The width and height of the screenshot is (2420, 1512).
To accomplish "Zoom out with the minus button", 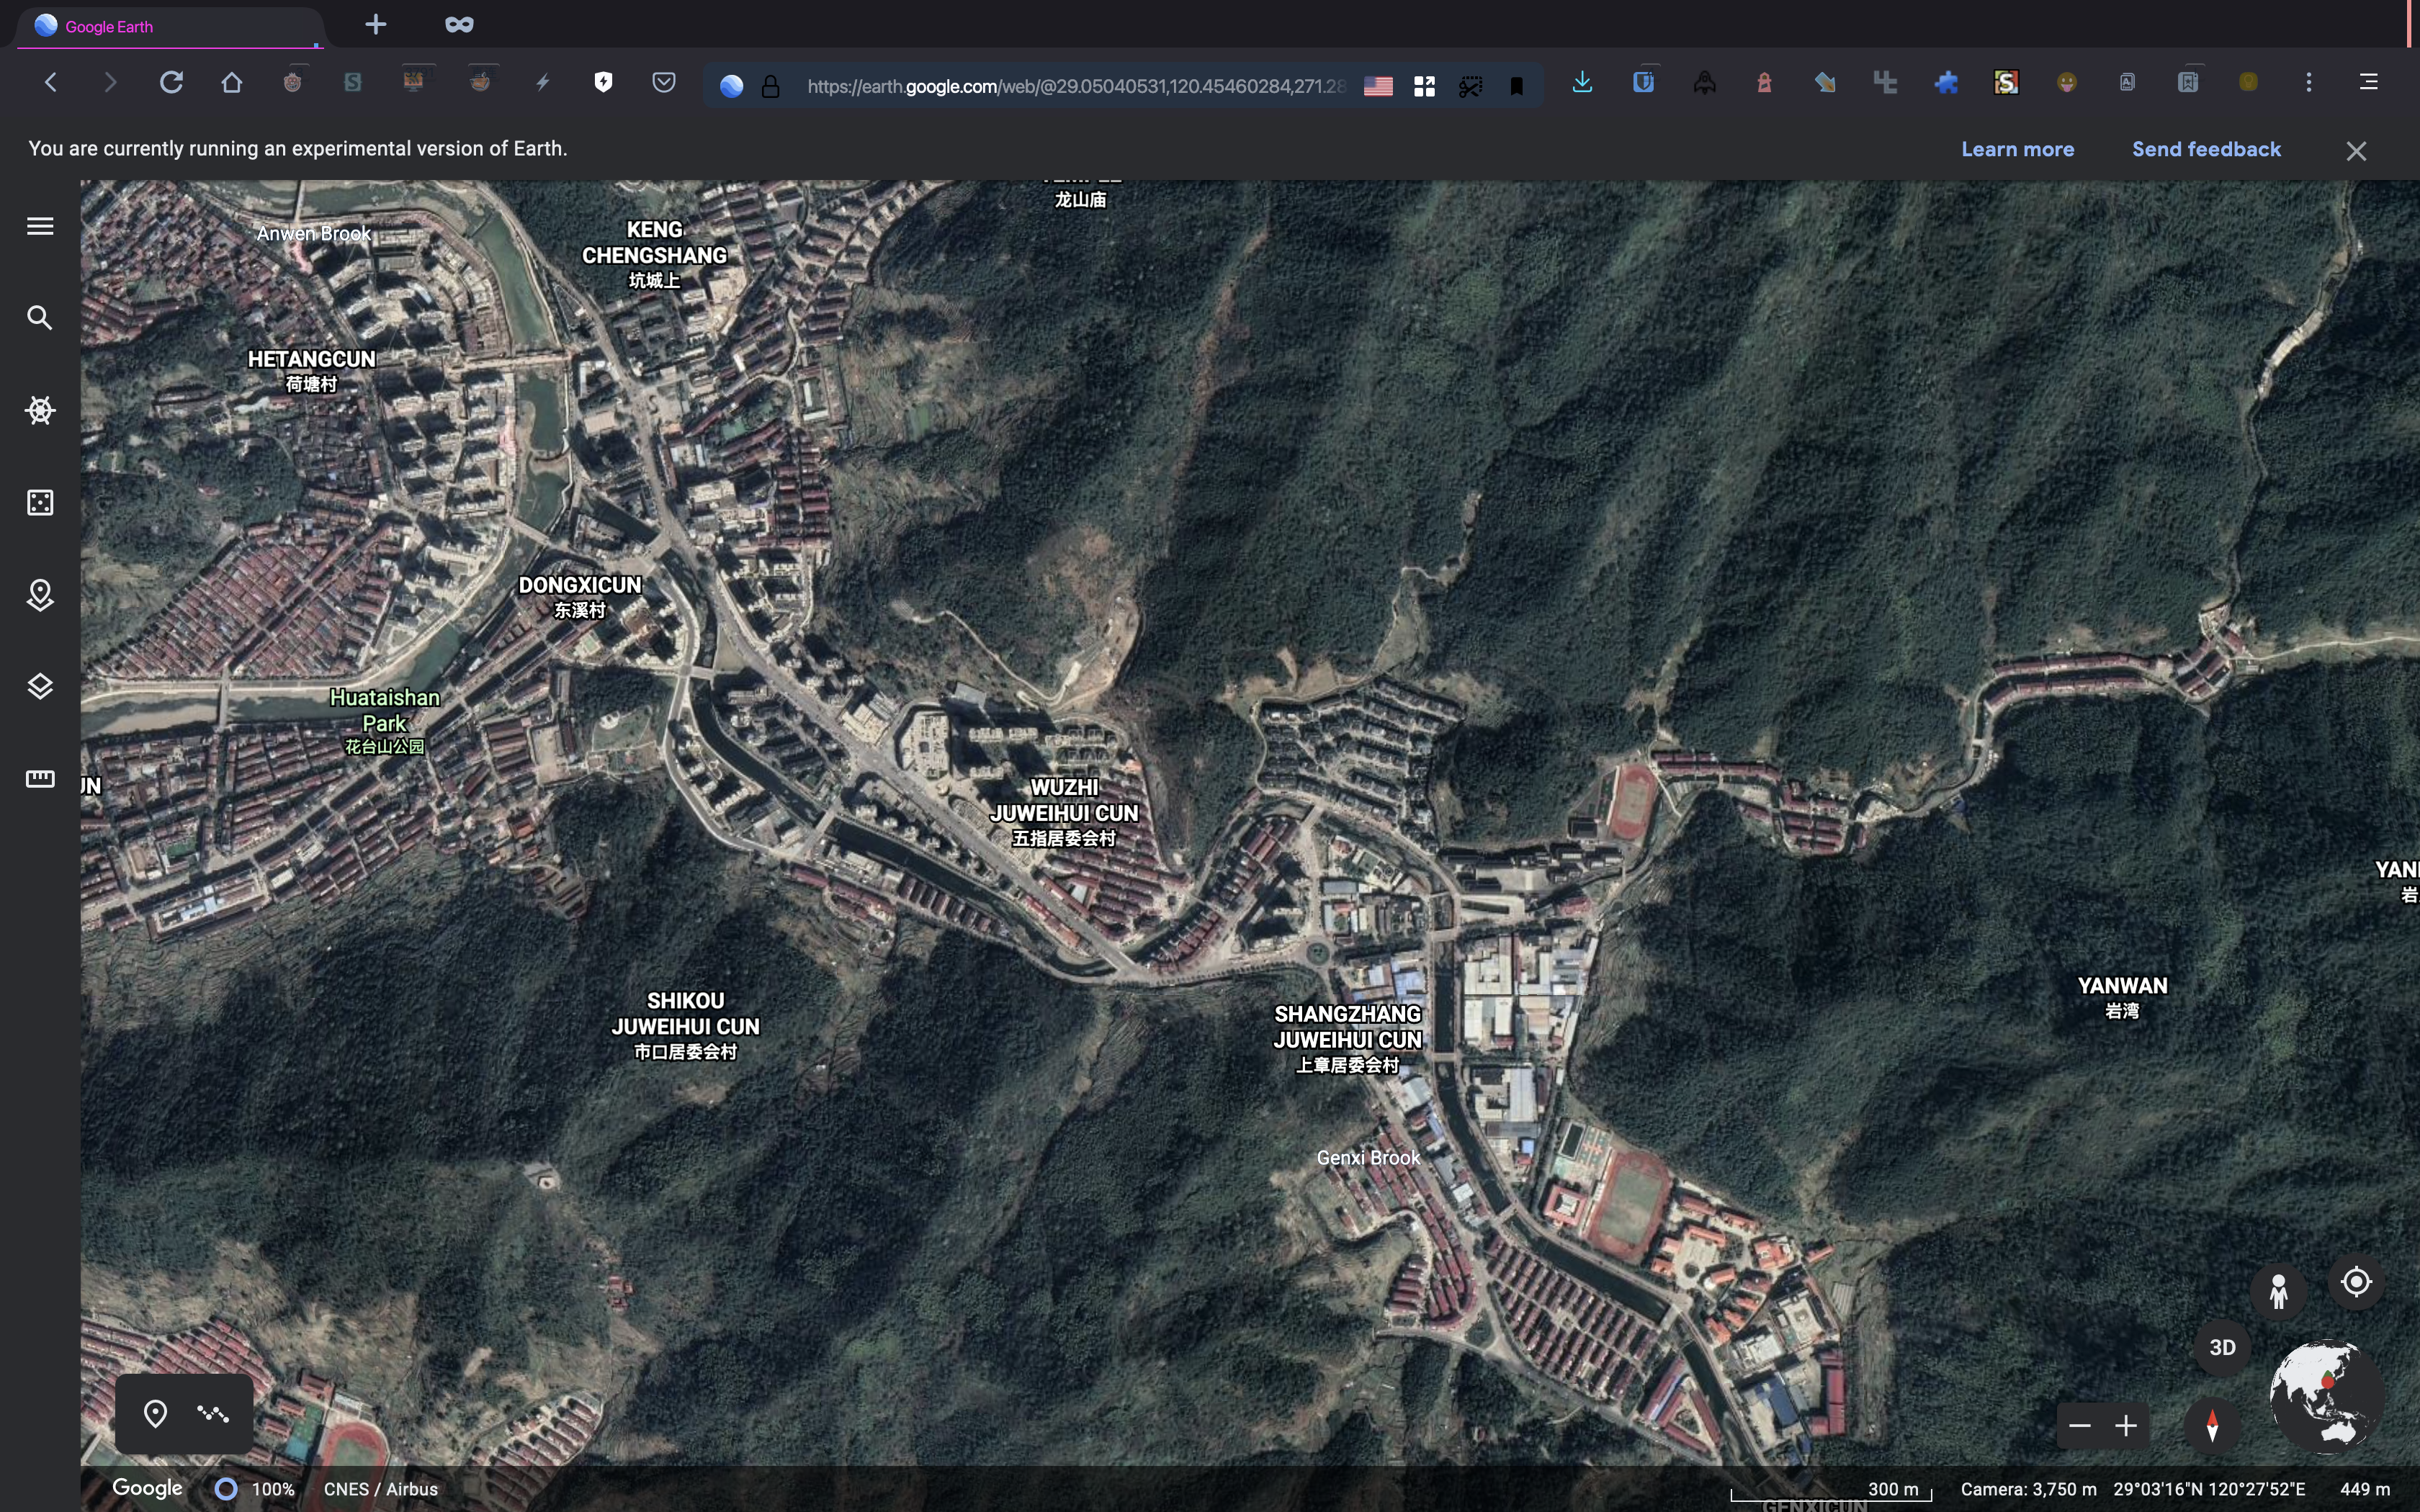I will [x=2080, y=1425].
